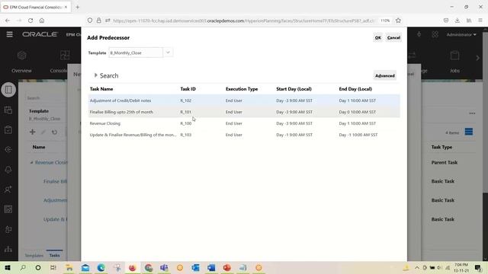The height and width of the screenshot is (274, 488).
Task: Add a new task with plus icon
Action: (32, 132)
